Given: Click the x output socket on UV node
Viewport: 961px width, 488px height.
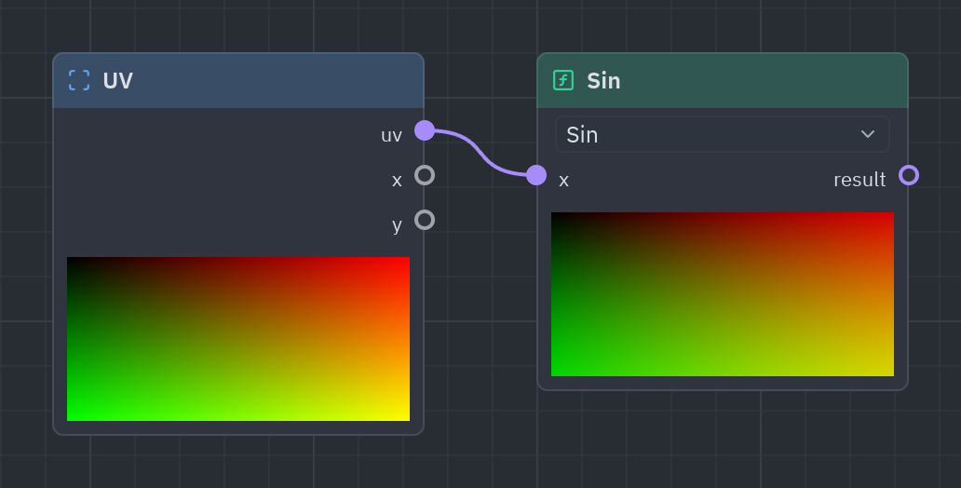Looking at the screenshot, I should pyautogui.click(x=425, y=175).
